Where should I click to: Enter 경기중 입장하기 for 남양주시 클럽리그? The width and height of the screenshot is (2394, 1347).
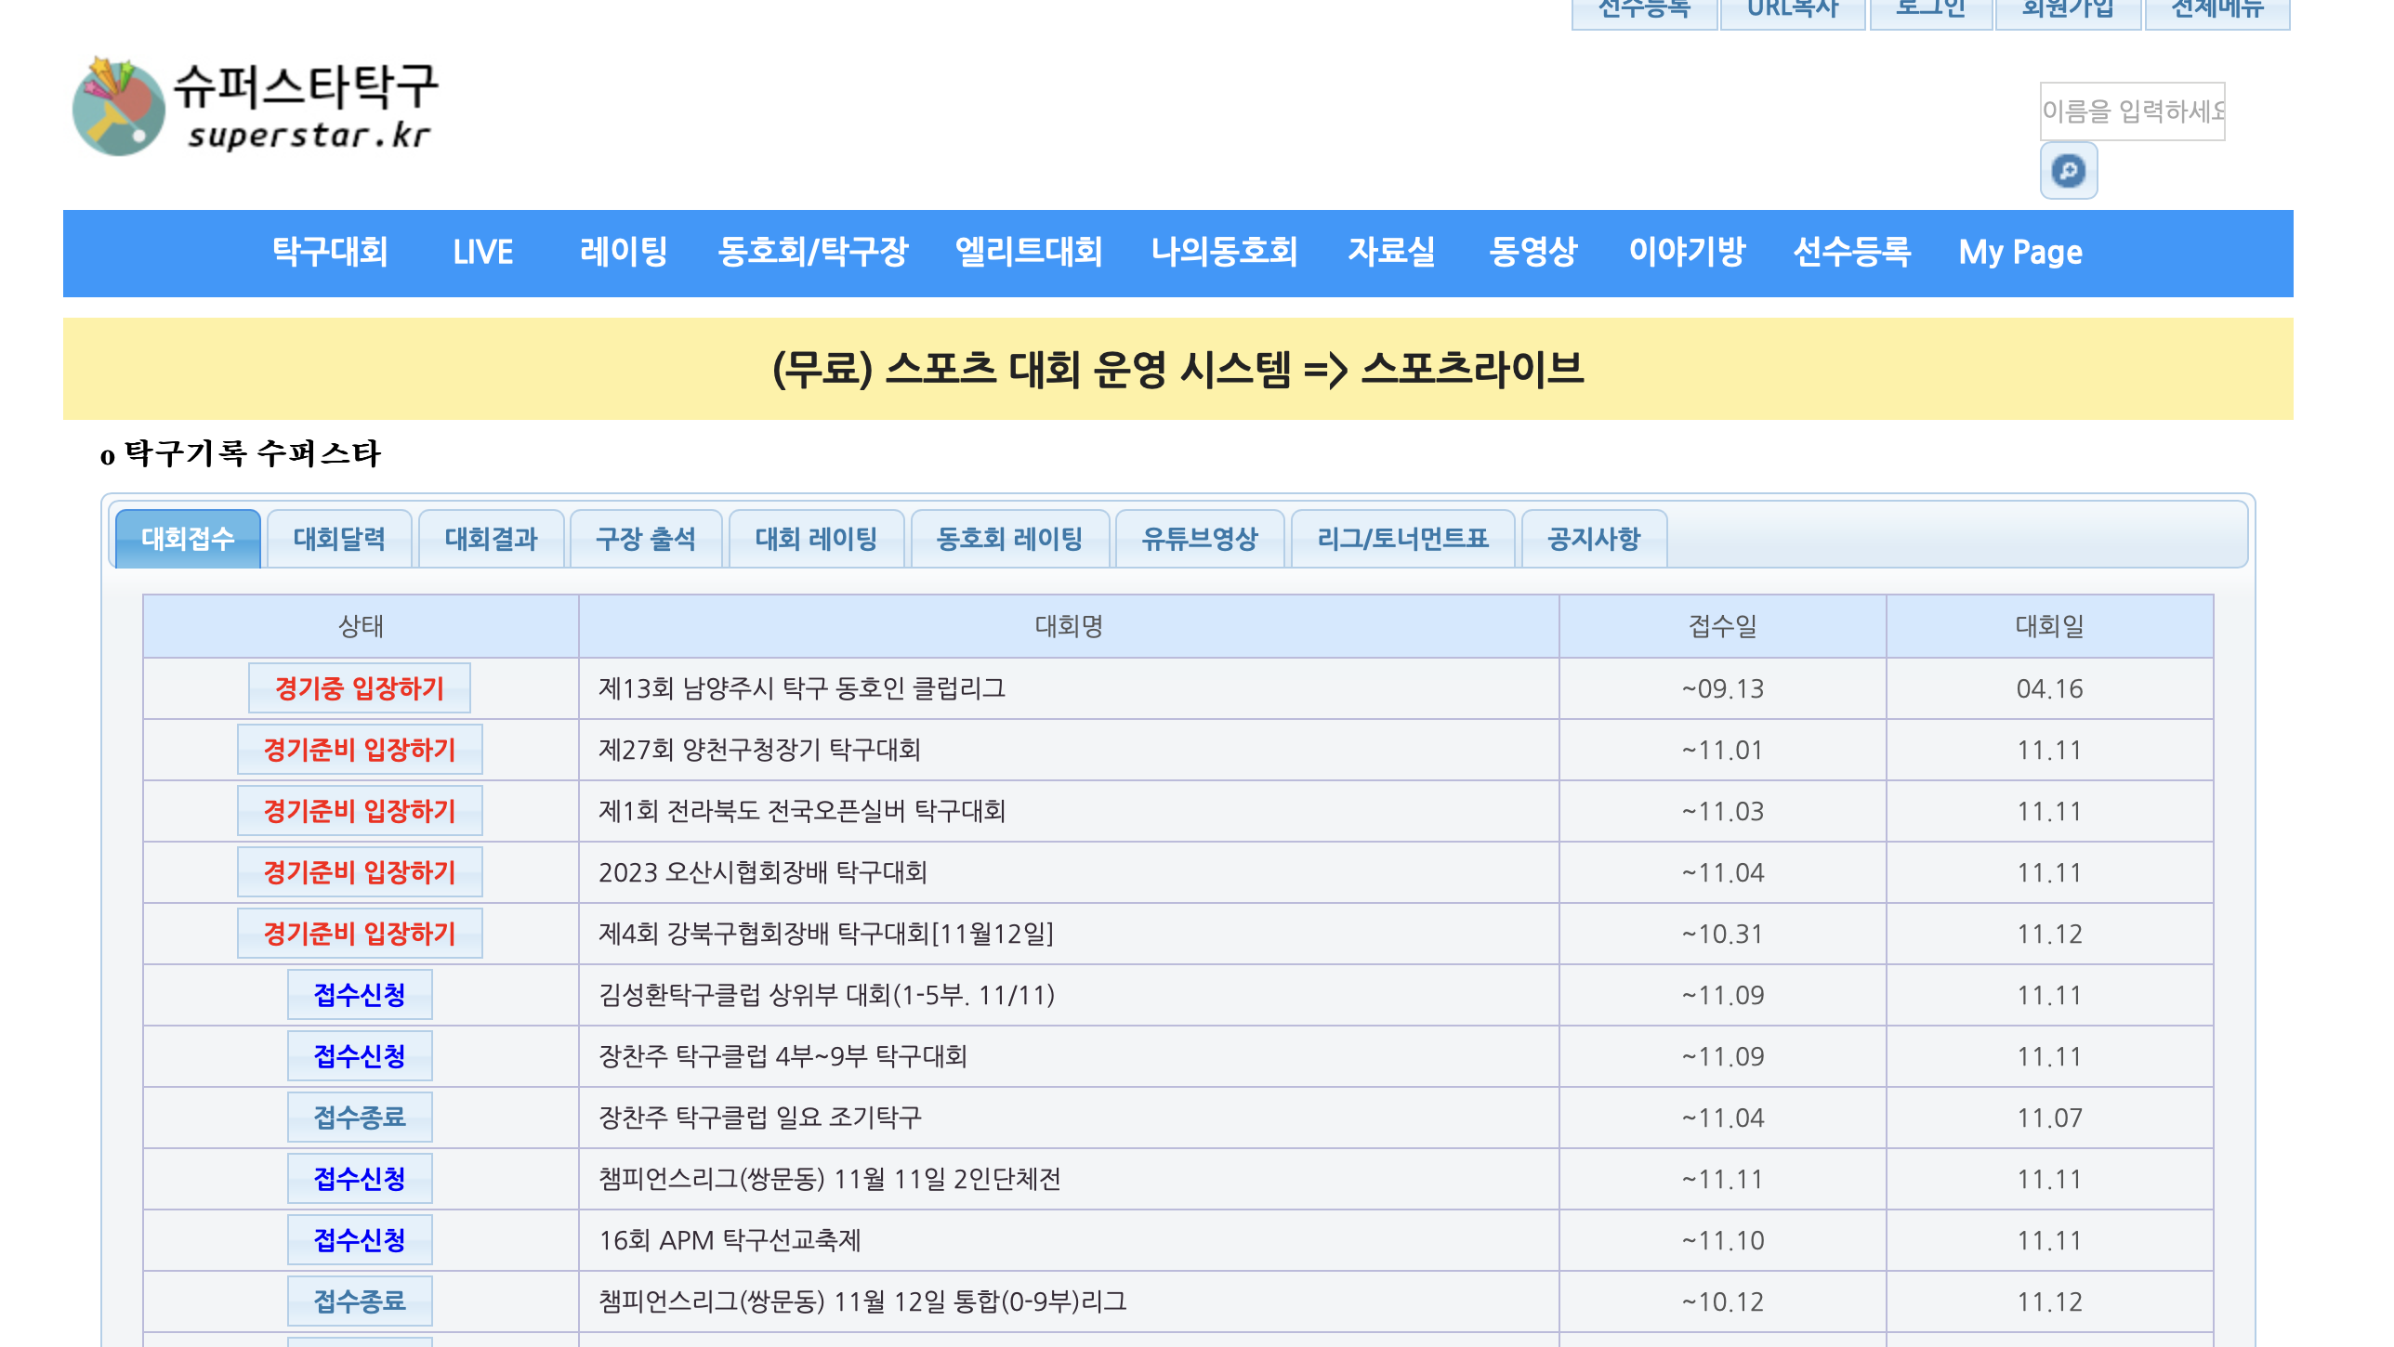[360, 688]
